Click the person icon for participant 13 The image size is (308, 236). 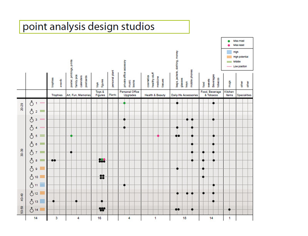tap(32, 202)
